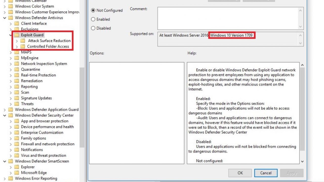Select Notifications tree item
The width and height of the screenshot is (324, 182).
(32, 150)
